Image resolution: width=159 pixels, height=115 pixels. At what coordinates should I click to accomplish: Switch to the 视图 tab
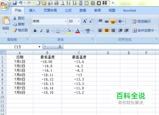[x=112, y=11]
